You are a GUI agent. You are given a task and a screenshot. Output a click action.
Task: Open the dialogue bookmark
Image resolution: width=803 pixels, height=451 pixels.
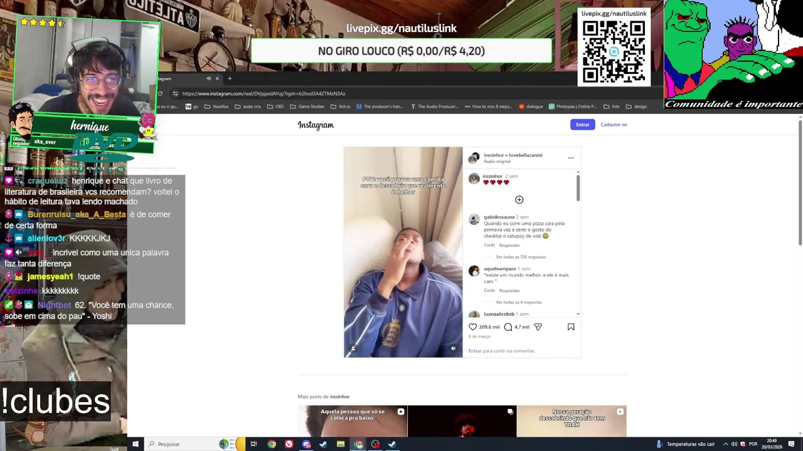(531, 106)
